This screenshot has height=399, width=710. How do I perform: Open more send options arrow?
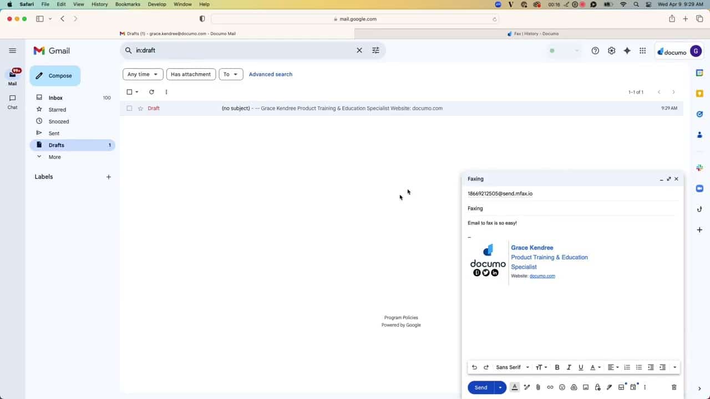[x=500, y=387]
